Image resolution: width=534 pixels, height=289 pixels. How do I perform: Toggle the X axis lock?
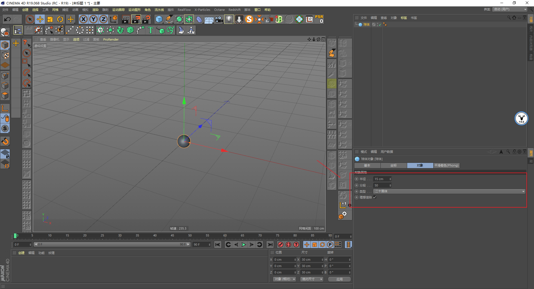coord(83,19)
